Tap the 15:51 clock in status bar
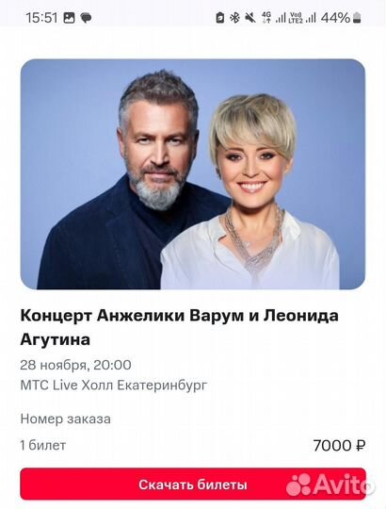The width and height of the screenshot is (386, 509). pos(41,18)
